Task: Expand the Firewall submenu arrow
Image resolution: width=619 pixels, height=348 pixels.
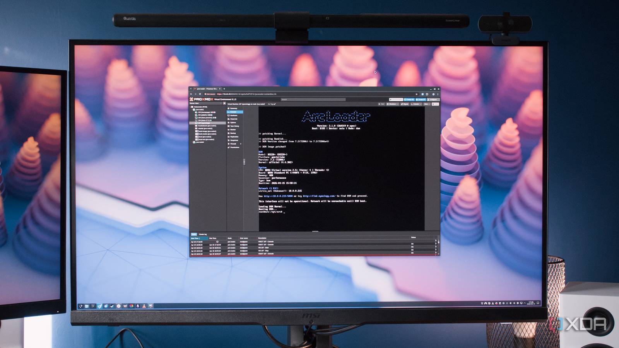Action: pyautogui.click(x=241, y=144)
